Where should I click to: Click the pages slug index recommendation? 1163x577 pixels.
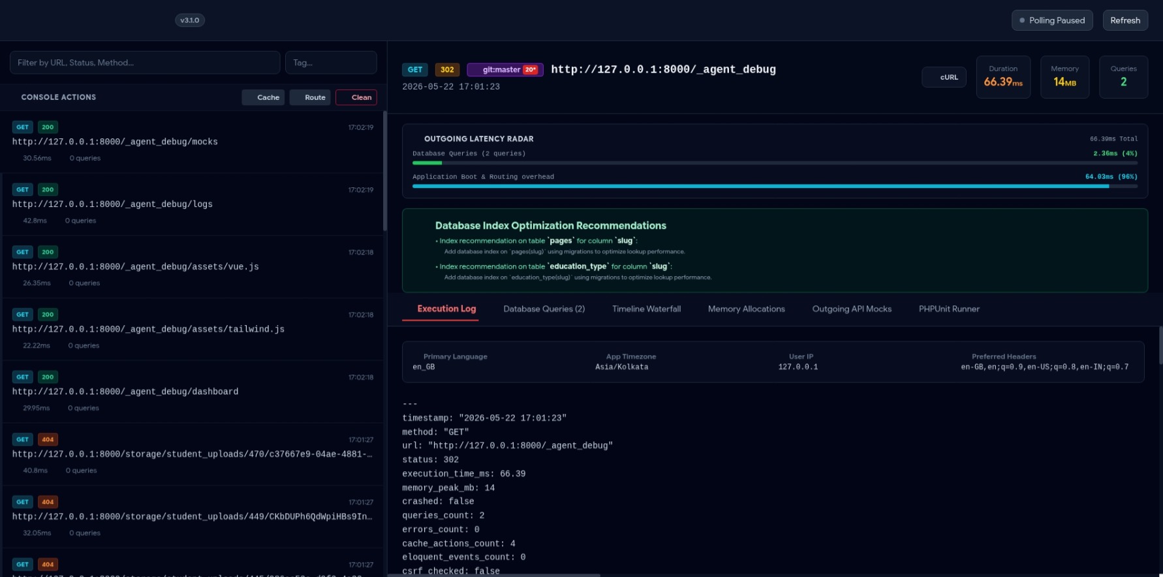561,245
